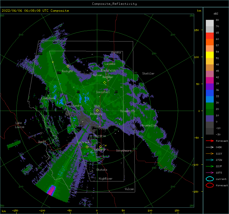Click the Blackfalds city label

(x=108, y=70)
